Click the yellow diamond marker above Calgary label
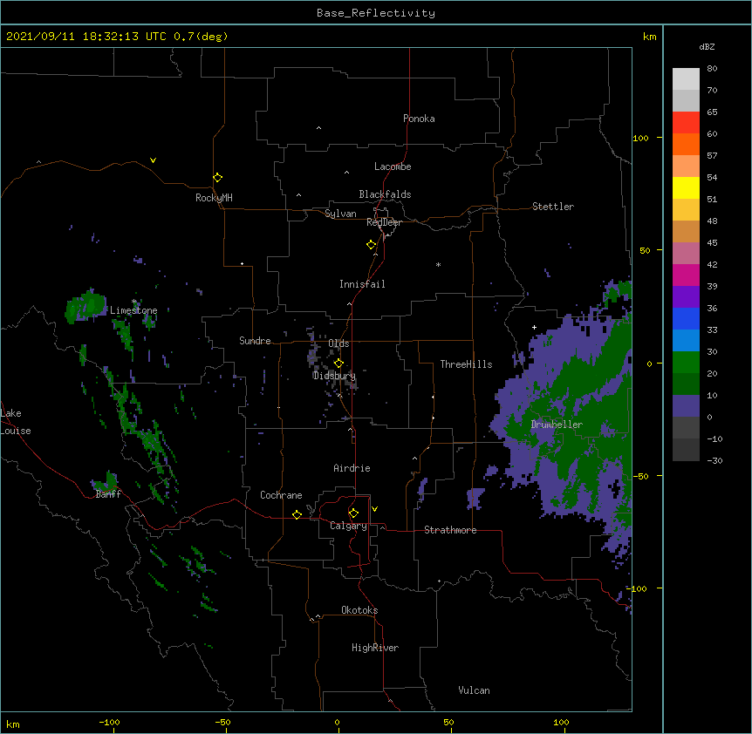 pyautogui.click(x=353, y=513)
